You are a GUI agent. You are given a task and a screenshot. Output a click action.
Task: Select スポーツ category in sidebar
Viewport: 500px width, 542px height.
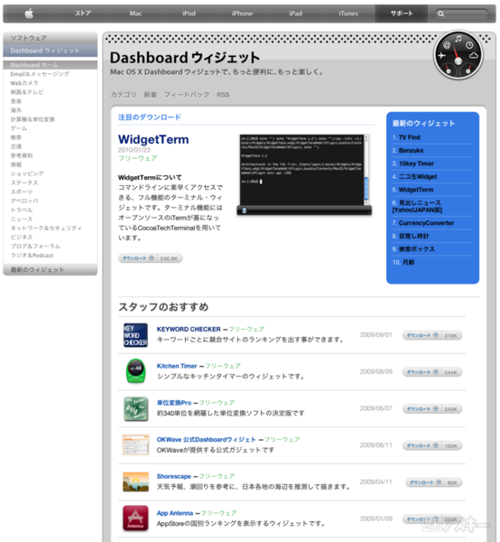[x=22, y=192]
